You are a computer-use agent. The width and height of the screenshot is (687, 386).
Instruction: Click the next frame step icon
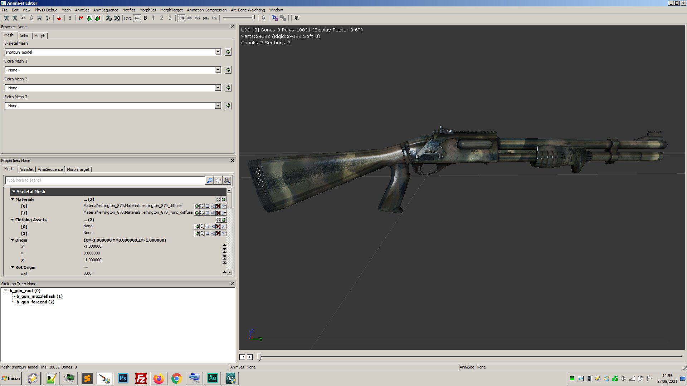242,357
